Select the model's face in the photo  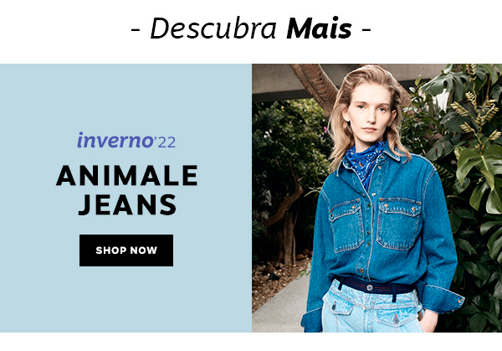click(370, 112)
